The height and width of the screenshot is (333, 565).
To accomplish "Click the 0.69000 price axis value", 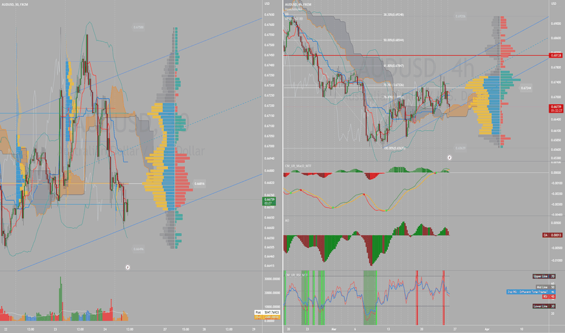I will pyautogui.click(x=556, y=24).
